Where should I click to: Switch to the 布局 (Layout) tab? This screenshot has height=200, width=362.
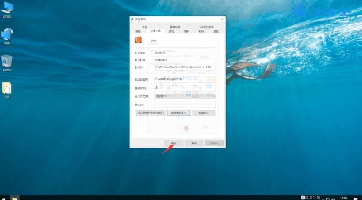[201, 31]
